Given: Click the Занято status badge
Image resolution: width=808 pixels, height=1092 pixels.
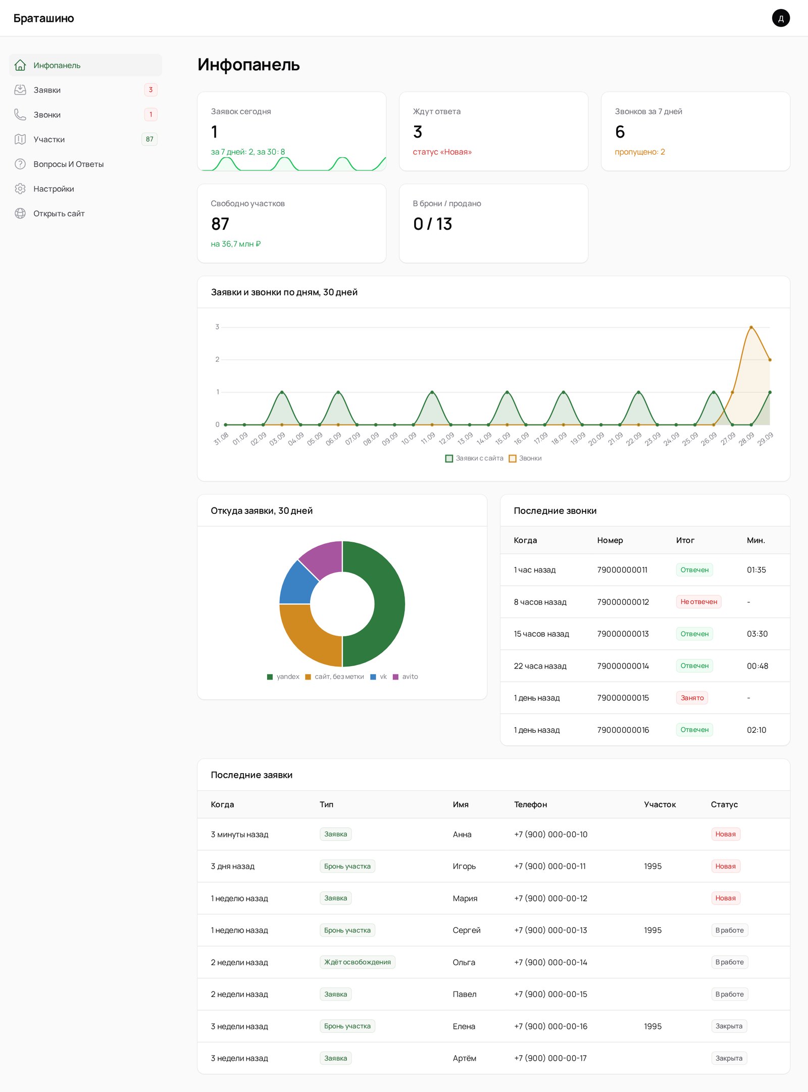Looking at the screenshot, I should click(x=692, y=698).
